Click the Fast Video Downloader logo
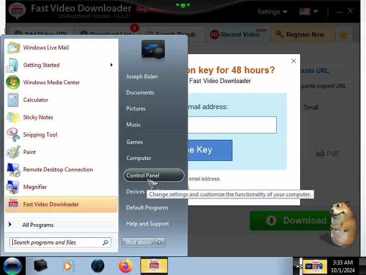The height and width of the screenshot is (275, 366). [17, 11]
